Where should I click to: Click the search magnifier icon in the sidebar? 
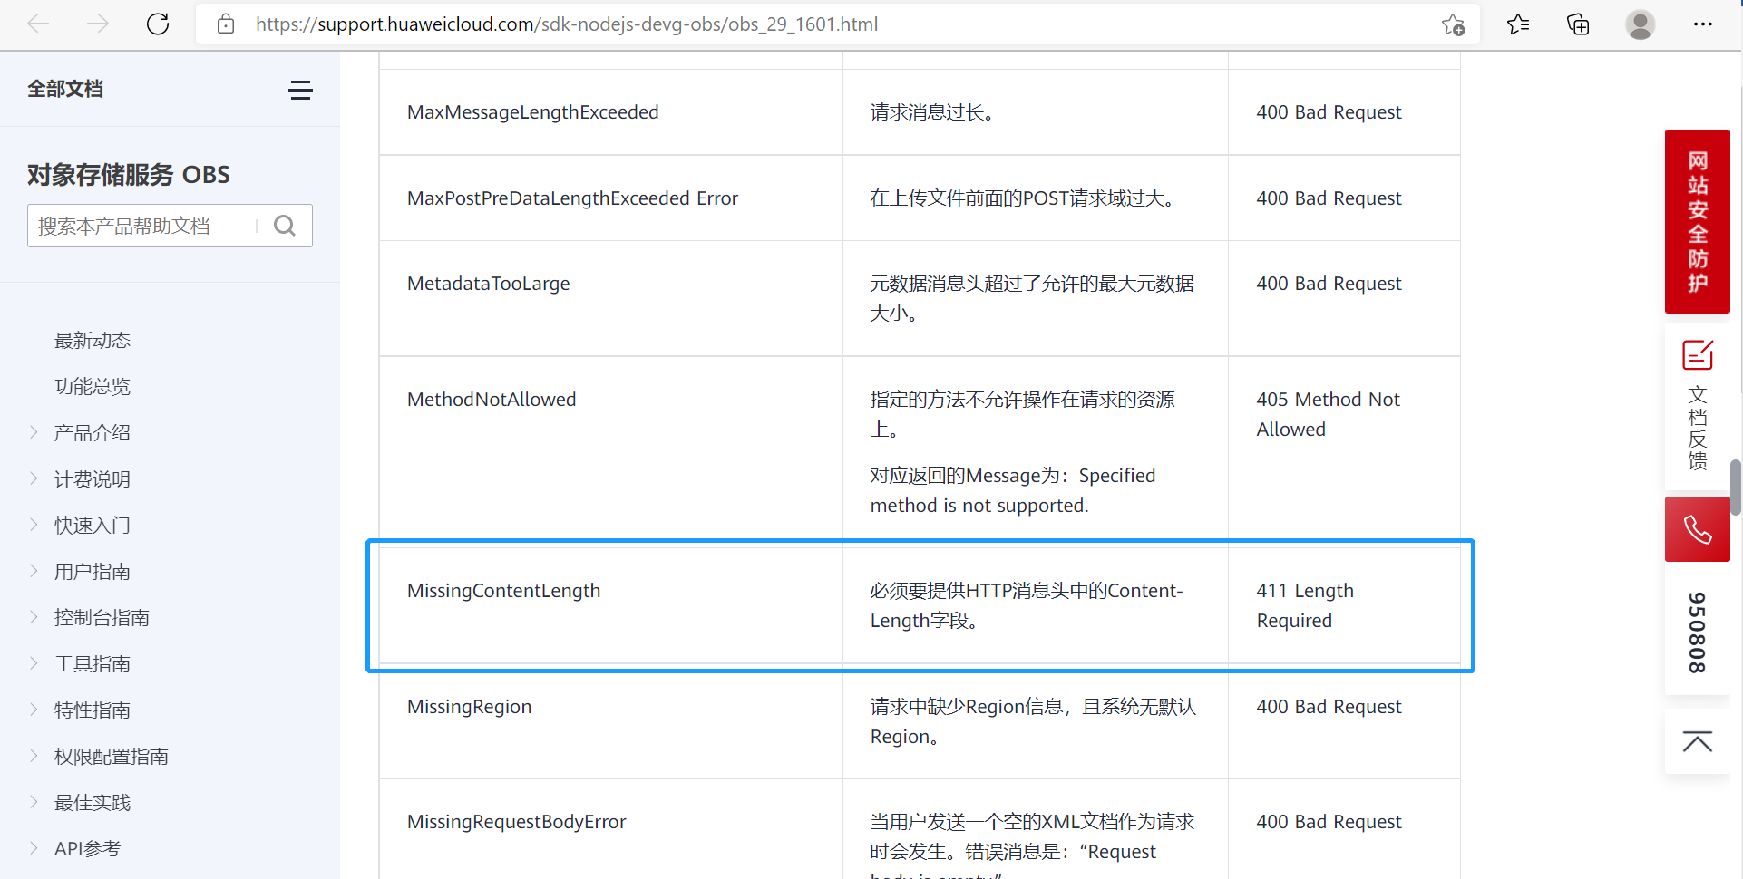[284, 225]
